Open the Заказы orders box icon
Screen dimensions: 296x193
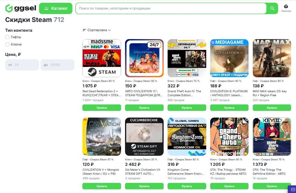coord(286,6)
